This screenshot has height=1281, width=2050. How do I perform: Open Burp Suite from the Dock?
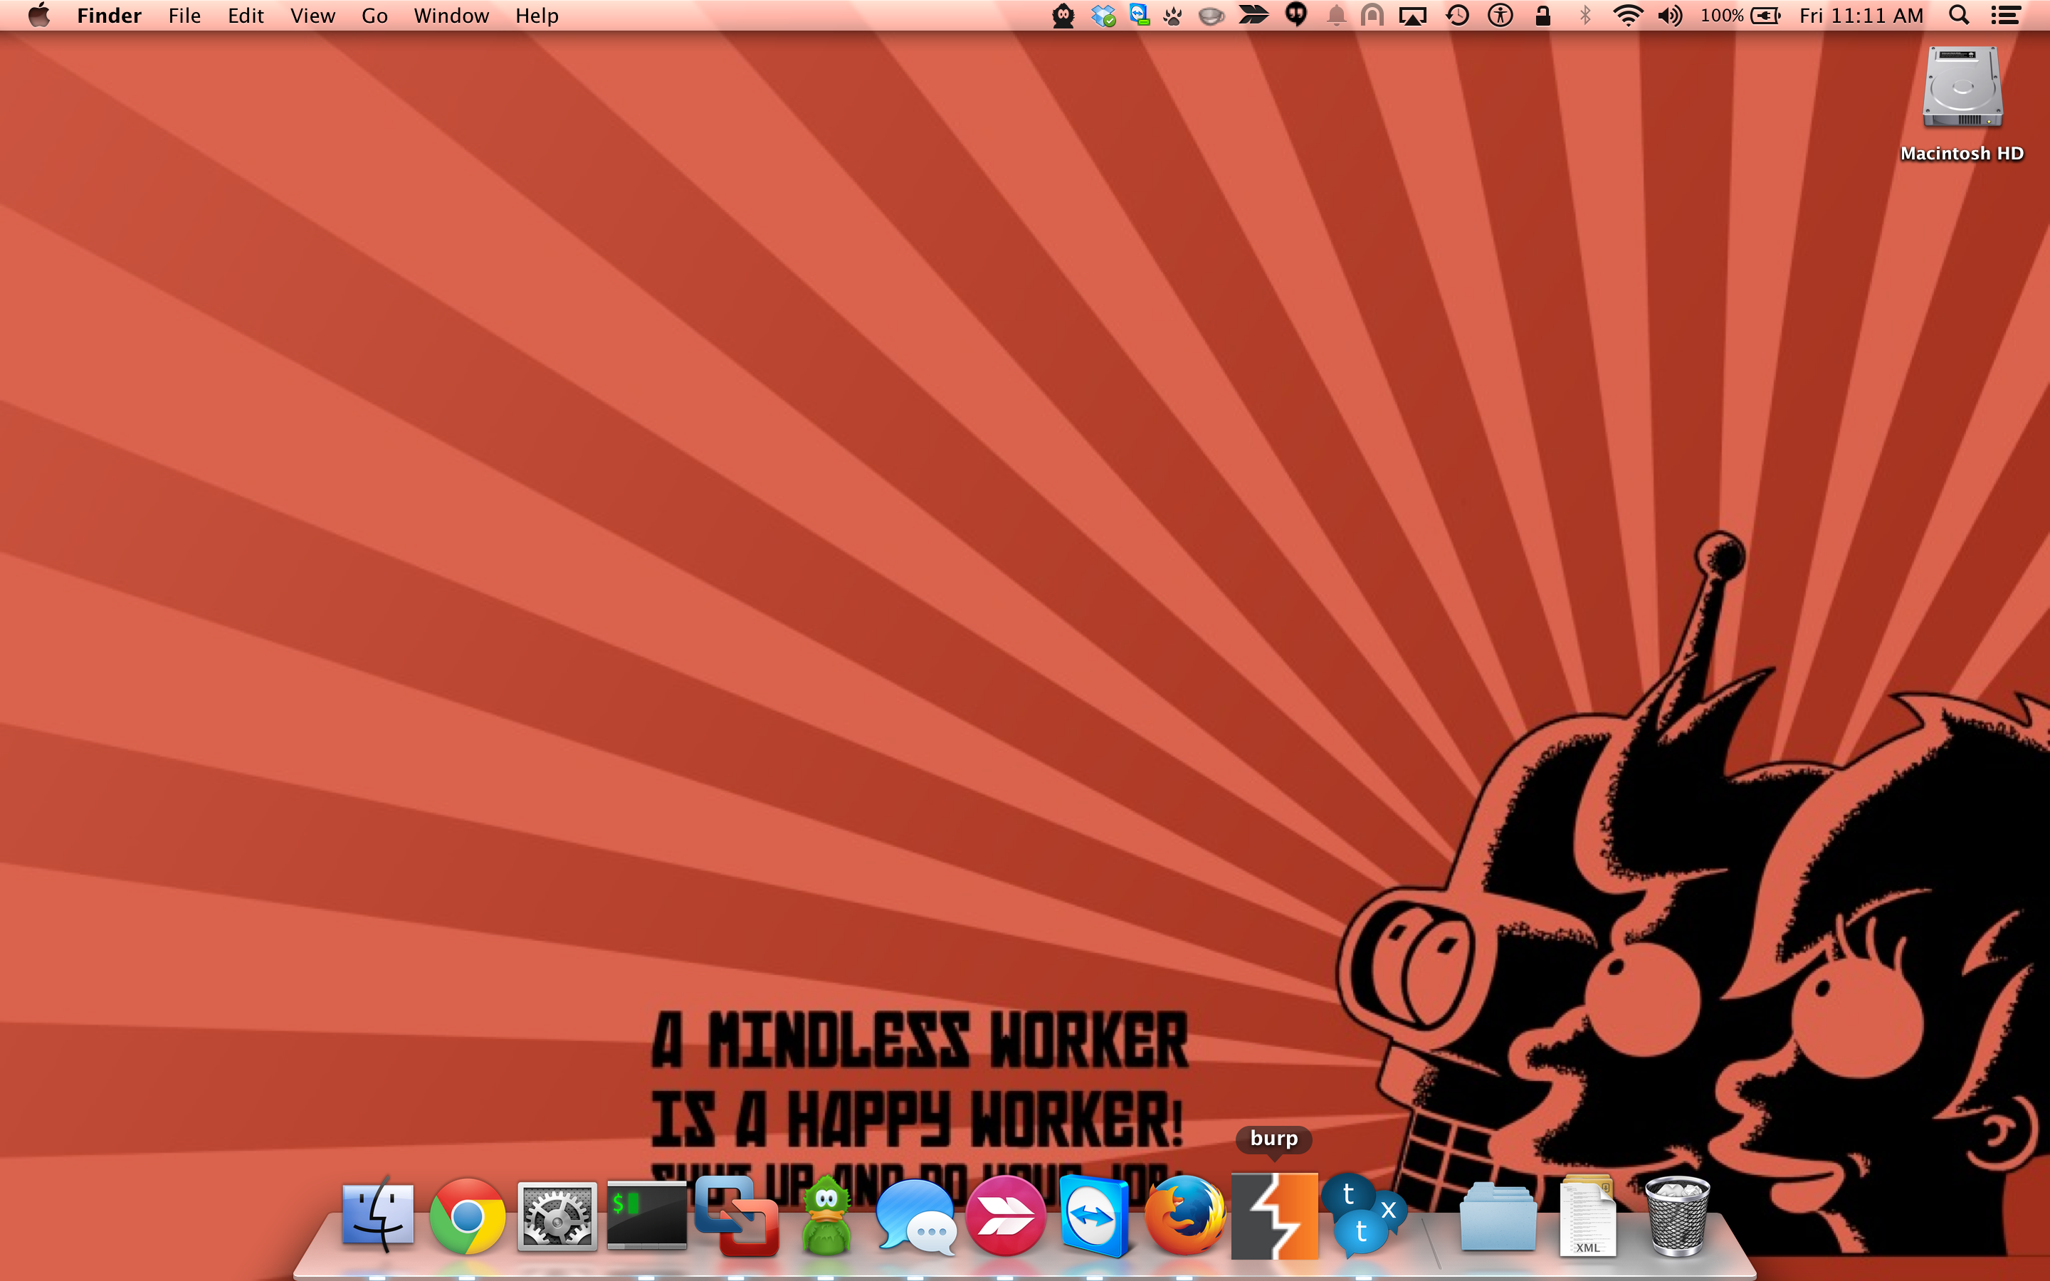tap(1274, 1217)
